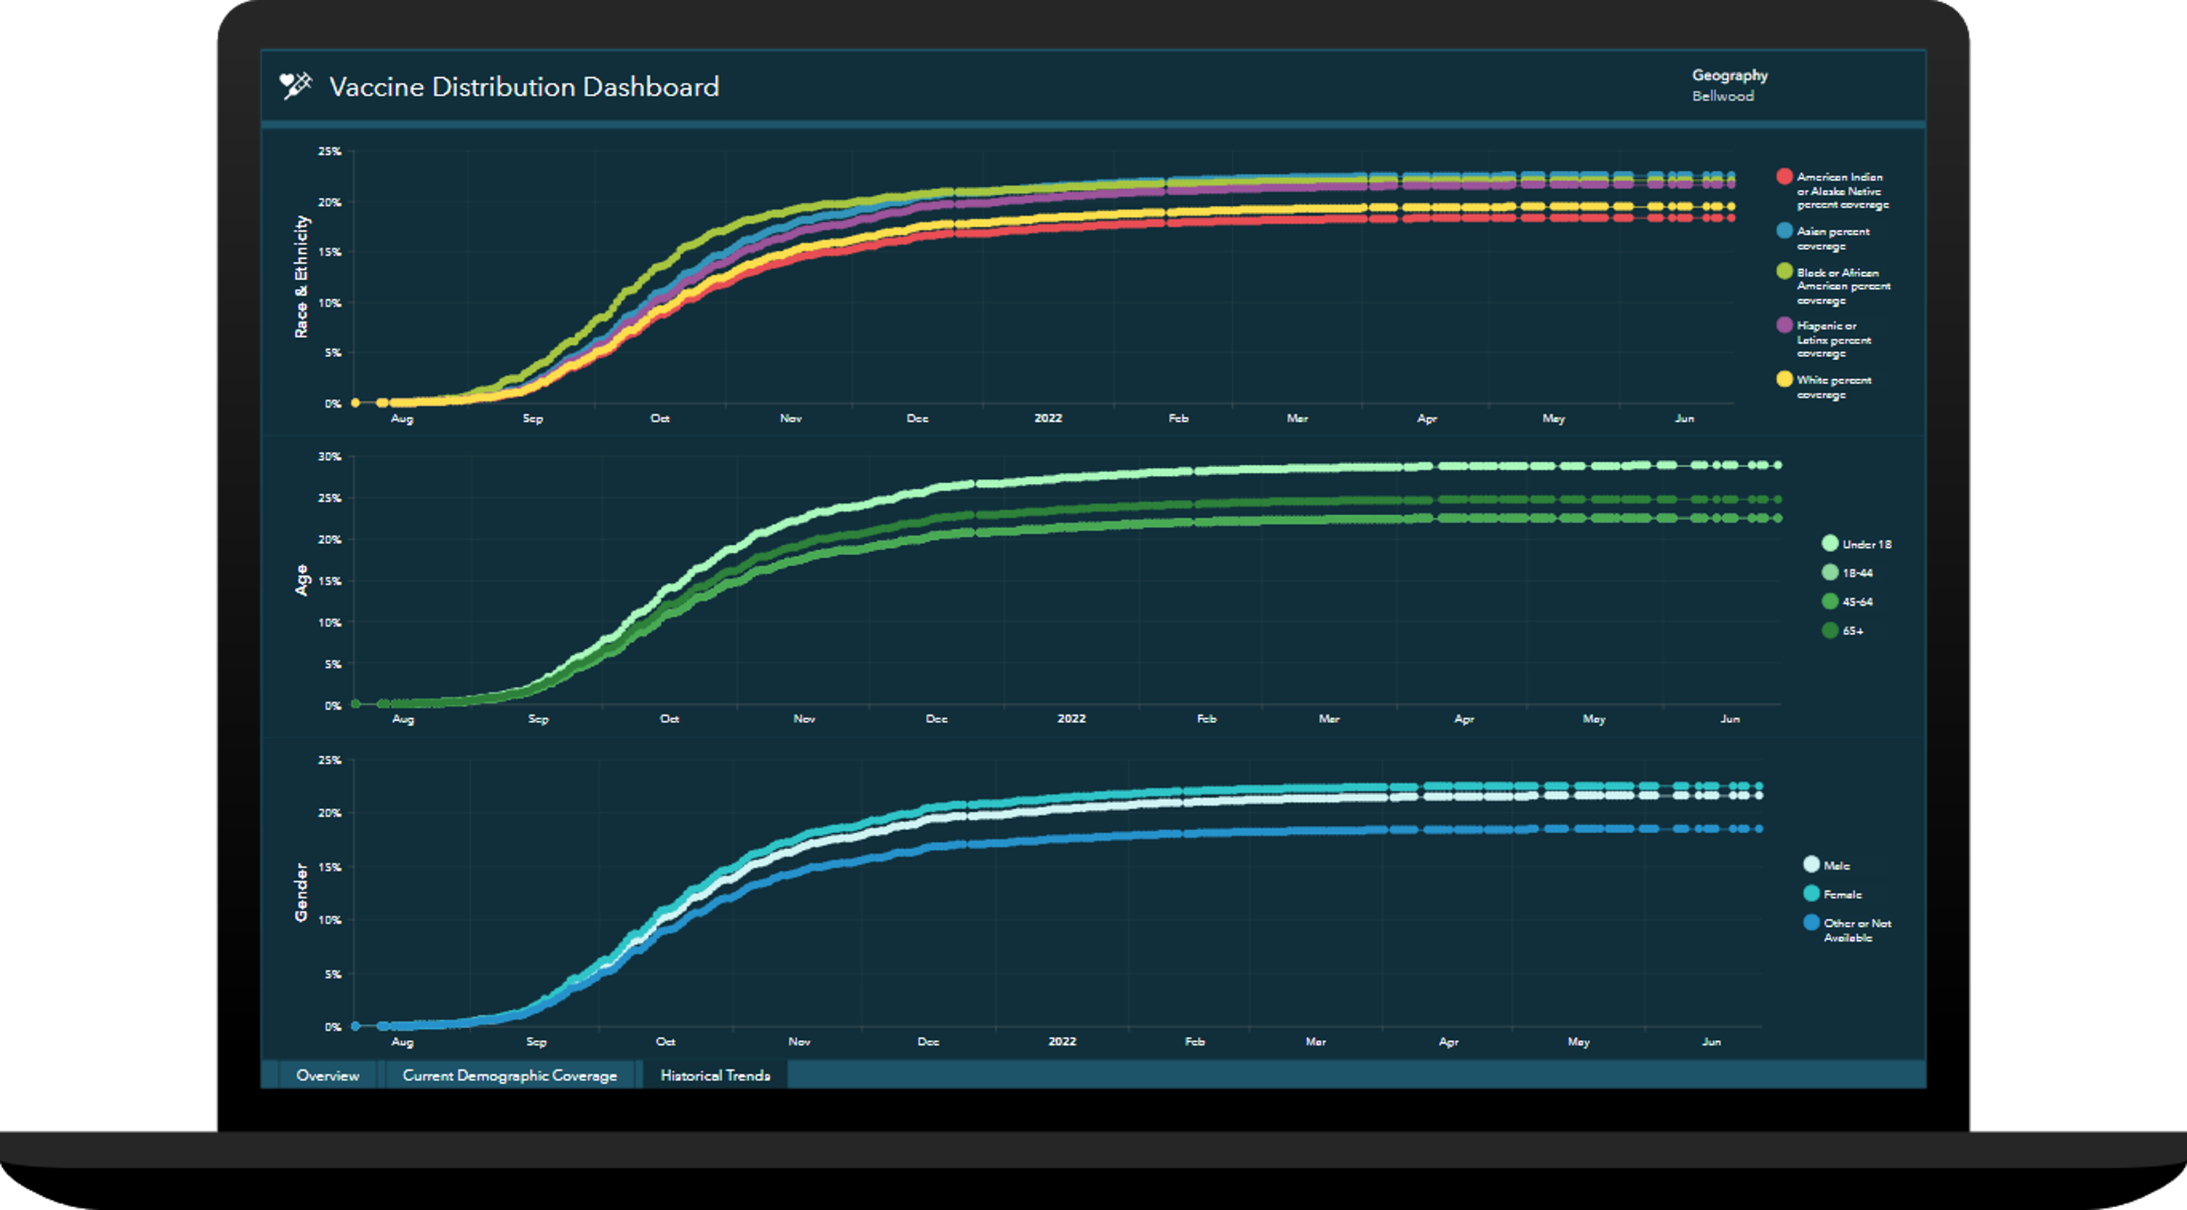Click the green 65+ color swatch
The height and width of the screenshot is (1210, 2187).
pos(1830,630)
